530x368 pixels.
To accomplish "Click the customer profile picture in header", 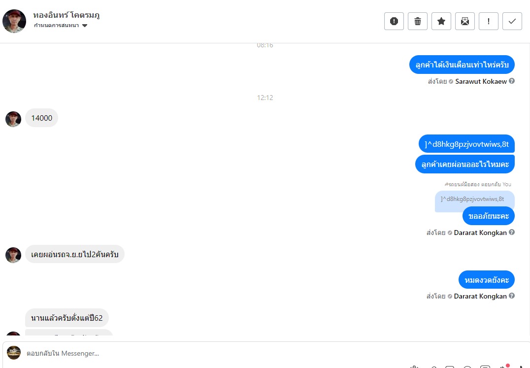I will (14, 21).
